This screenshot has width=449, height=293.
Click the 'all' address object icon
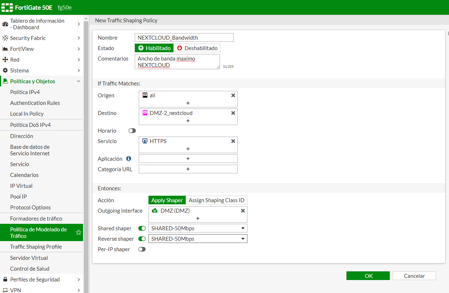coord(145,96)
